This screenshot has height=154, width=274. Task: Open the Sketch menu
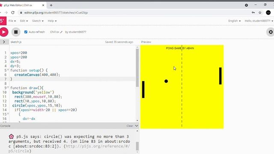pos(38,21)
